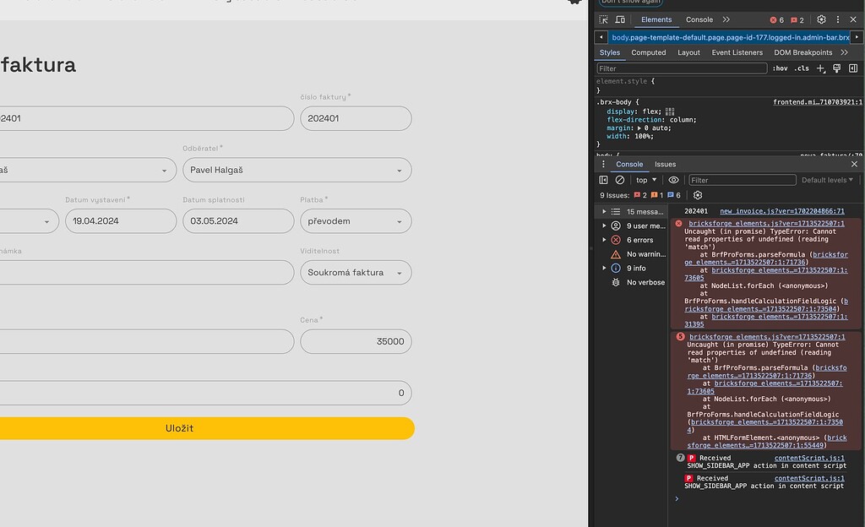Click the Cena input field showing 35000
865x527 pixels.
click(x=356, y=342)
